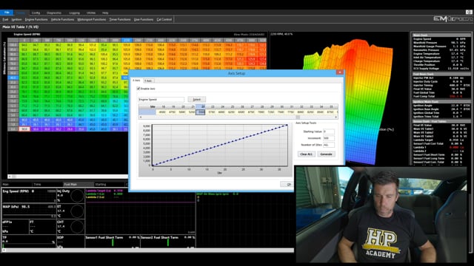Select the site 32 value cell 8000
The width and height of the screenshot is (474, 266).
(x=301, y=112)
